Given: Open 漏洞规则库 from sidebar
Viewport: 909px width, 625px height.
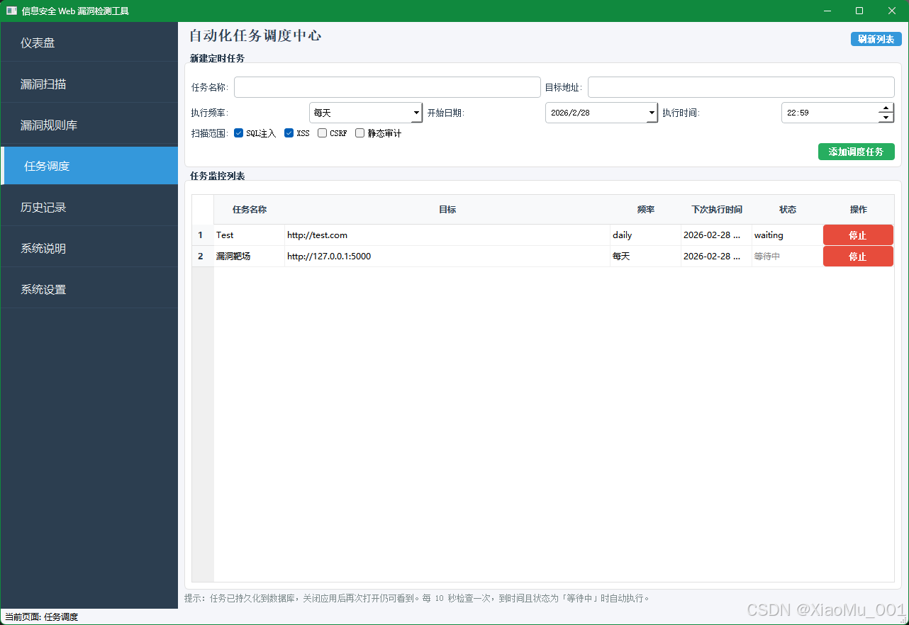Looking at the screenshot, I should tap(89, 125).
